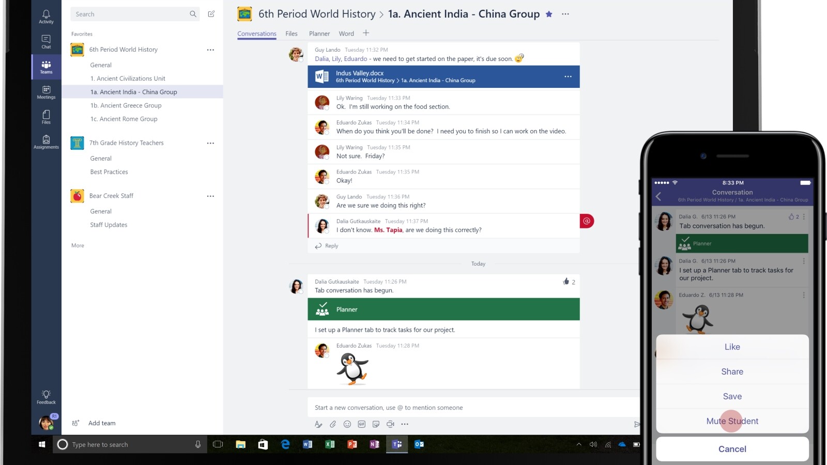Open more options for 7th Grade History Teachers
This screenshot has height=465, width=827.
210,143
